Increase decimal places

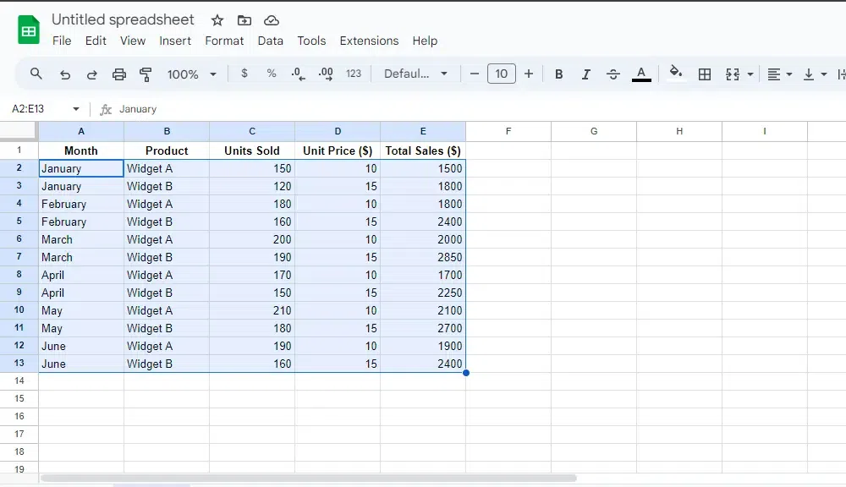326,74
